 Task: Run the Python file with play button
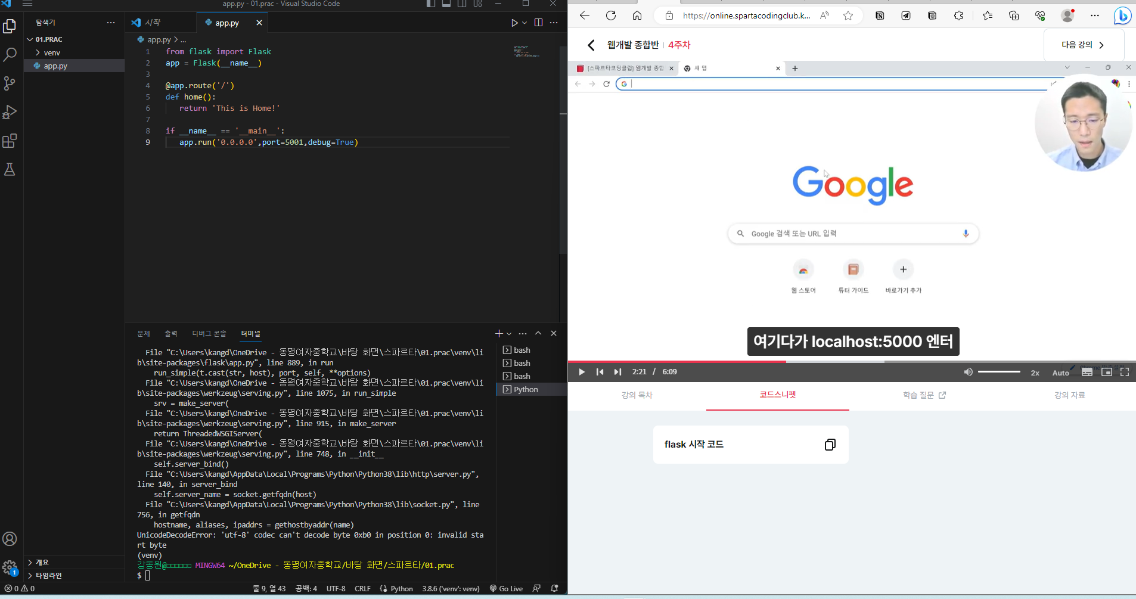pyautogui.click(x=514, y=23)
